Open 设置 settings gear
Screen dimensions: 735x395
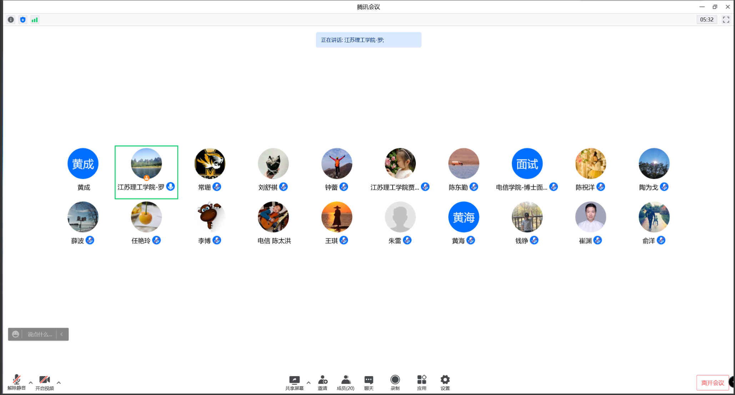[445, 383]
